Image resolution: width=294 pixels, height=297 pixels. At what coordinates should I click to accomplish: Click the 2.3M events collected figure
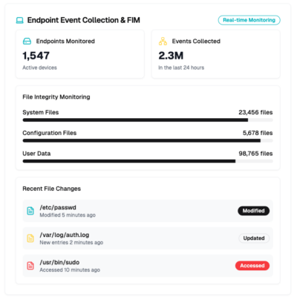pos(171,56)
